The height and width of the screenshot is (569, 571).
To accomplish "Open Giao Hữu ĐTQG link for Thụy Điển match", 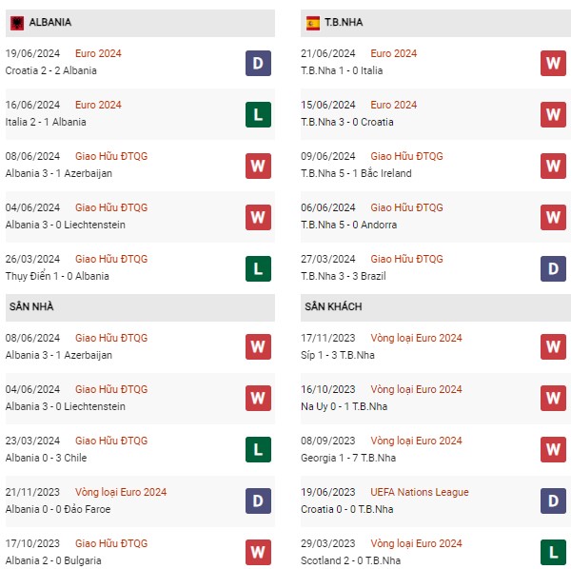I will point(111,259).
